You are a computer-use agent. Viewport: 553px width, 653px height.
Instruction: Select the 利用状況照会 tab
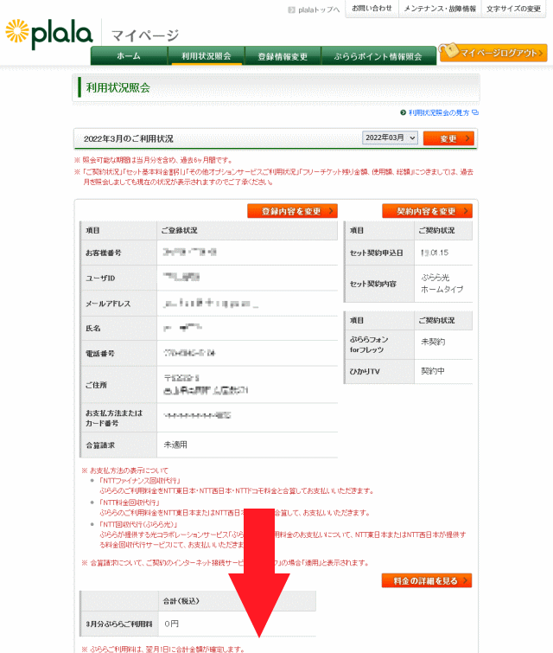[206, 56]
